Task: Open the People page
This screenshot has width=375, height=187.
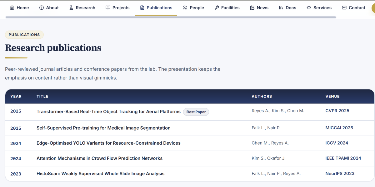Action: coord(193,7)
